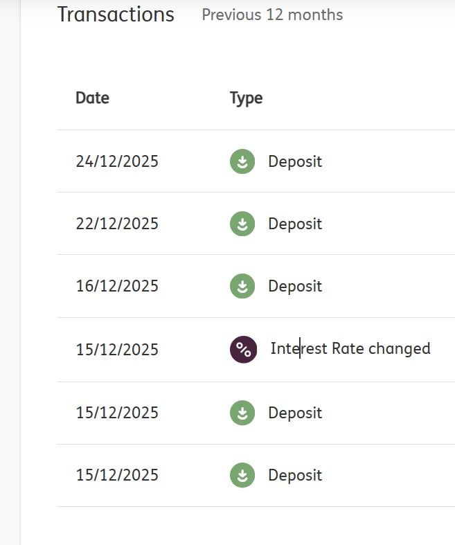Click the Type column header
The width and height of the screenshot is (455, 545).
point(246,98)
